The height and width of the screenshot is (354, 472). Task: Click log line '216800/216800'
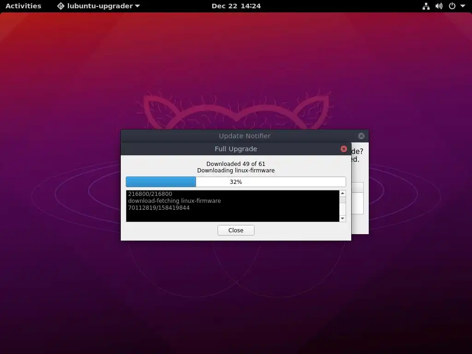pos(150,194)
